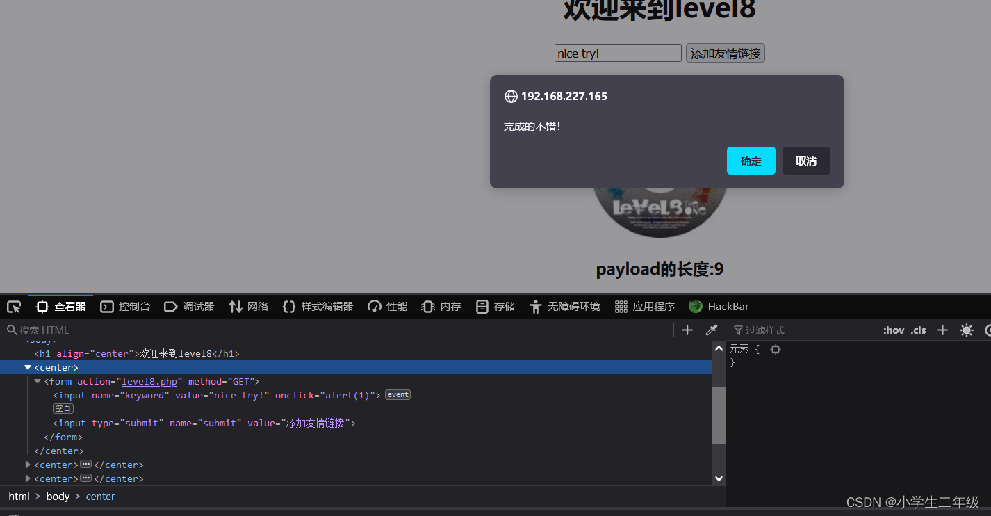
Task: Expand the first collapsed center node
Action: (x=28, y=465)
